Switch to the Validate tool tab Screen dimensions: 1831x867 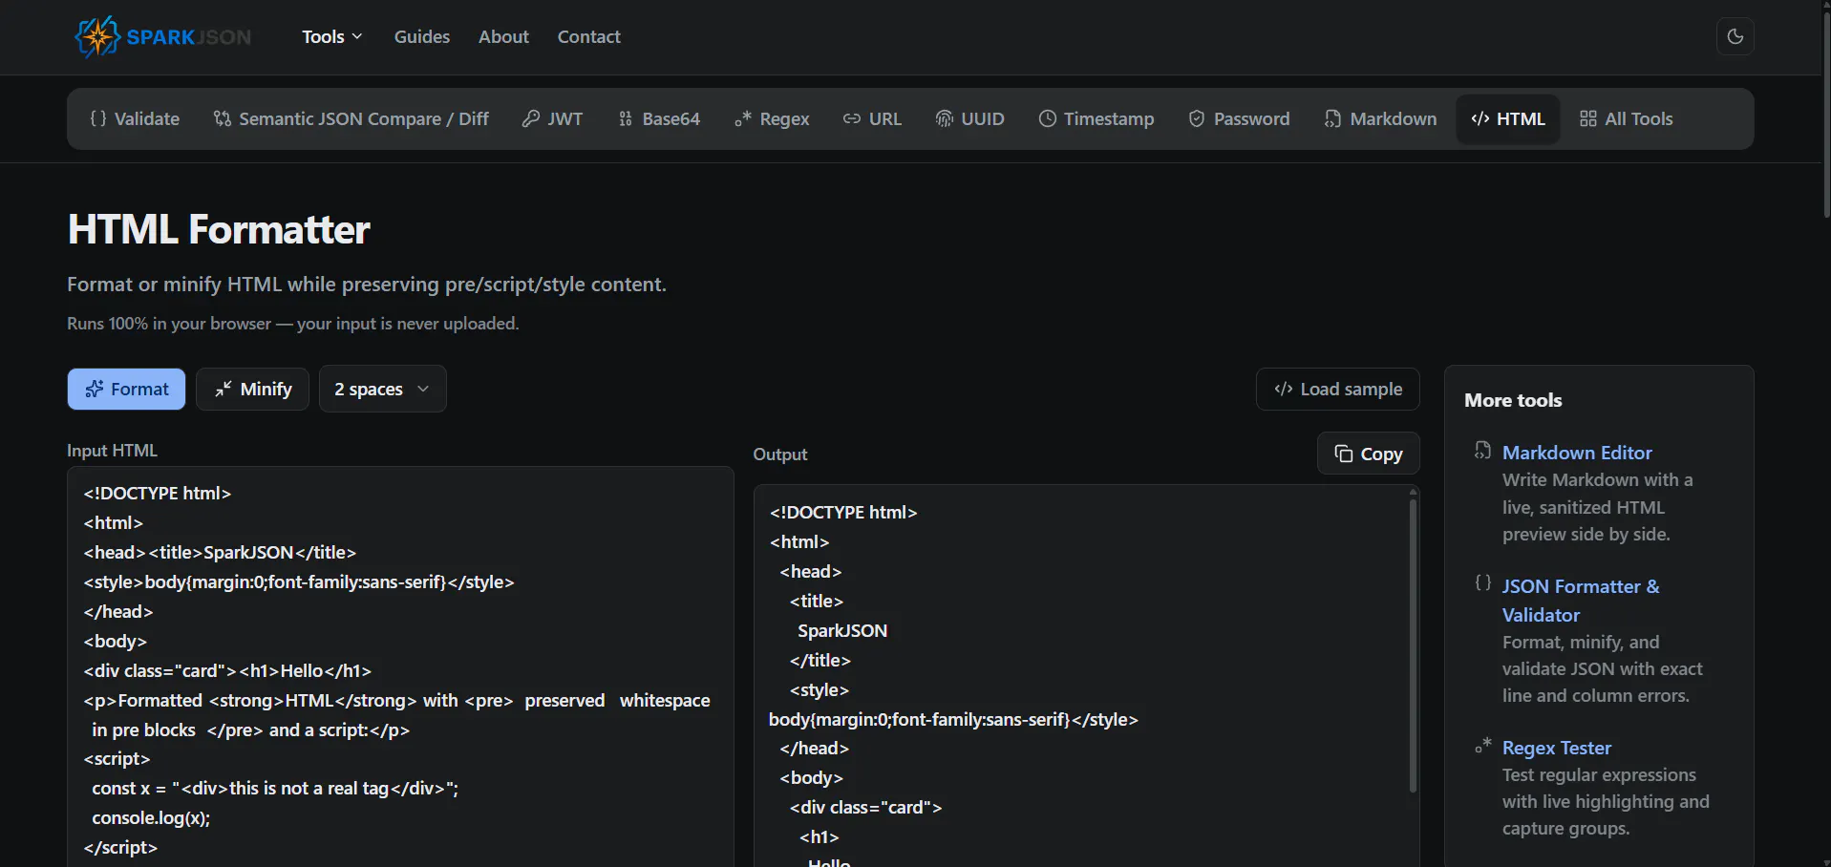click(135, 118)
